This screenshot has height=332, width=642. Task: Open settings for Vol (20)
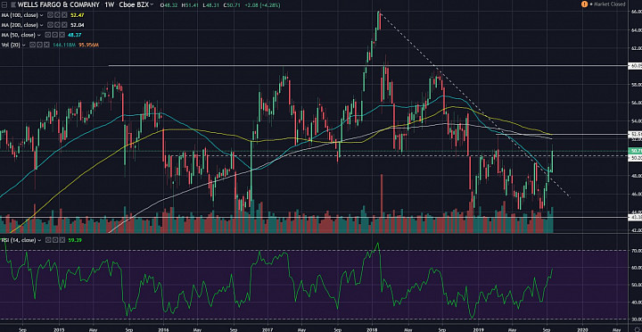[39, 45]
